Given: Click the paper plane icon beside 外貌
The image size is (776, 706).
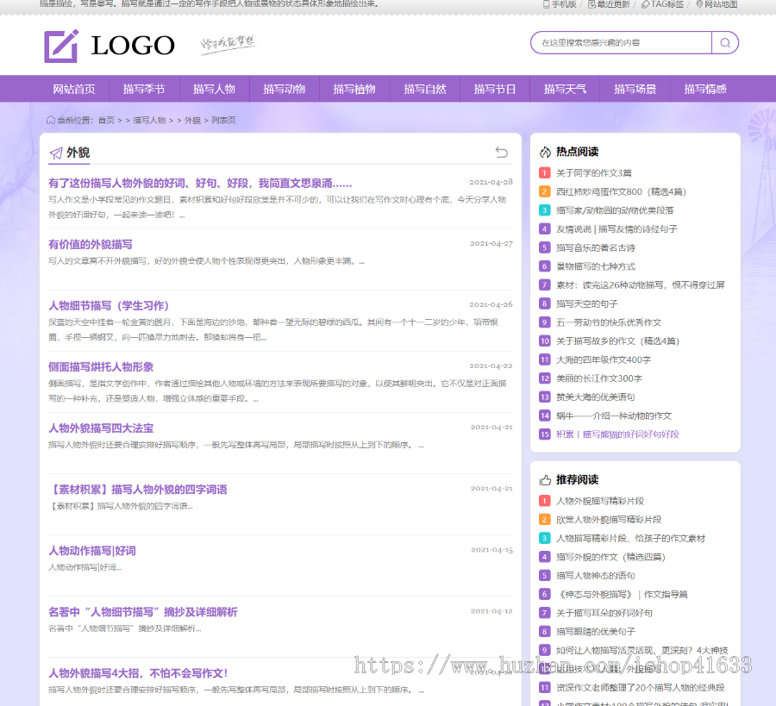Looking at the screenshot, I should pos(56,153).
